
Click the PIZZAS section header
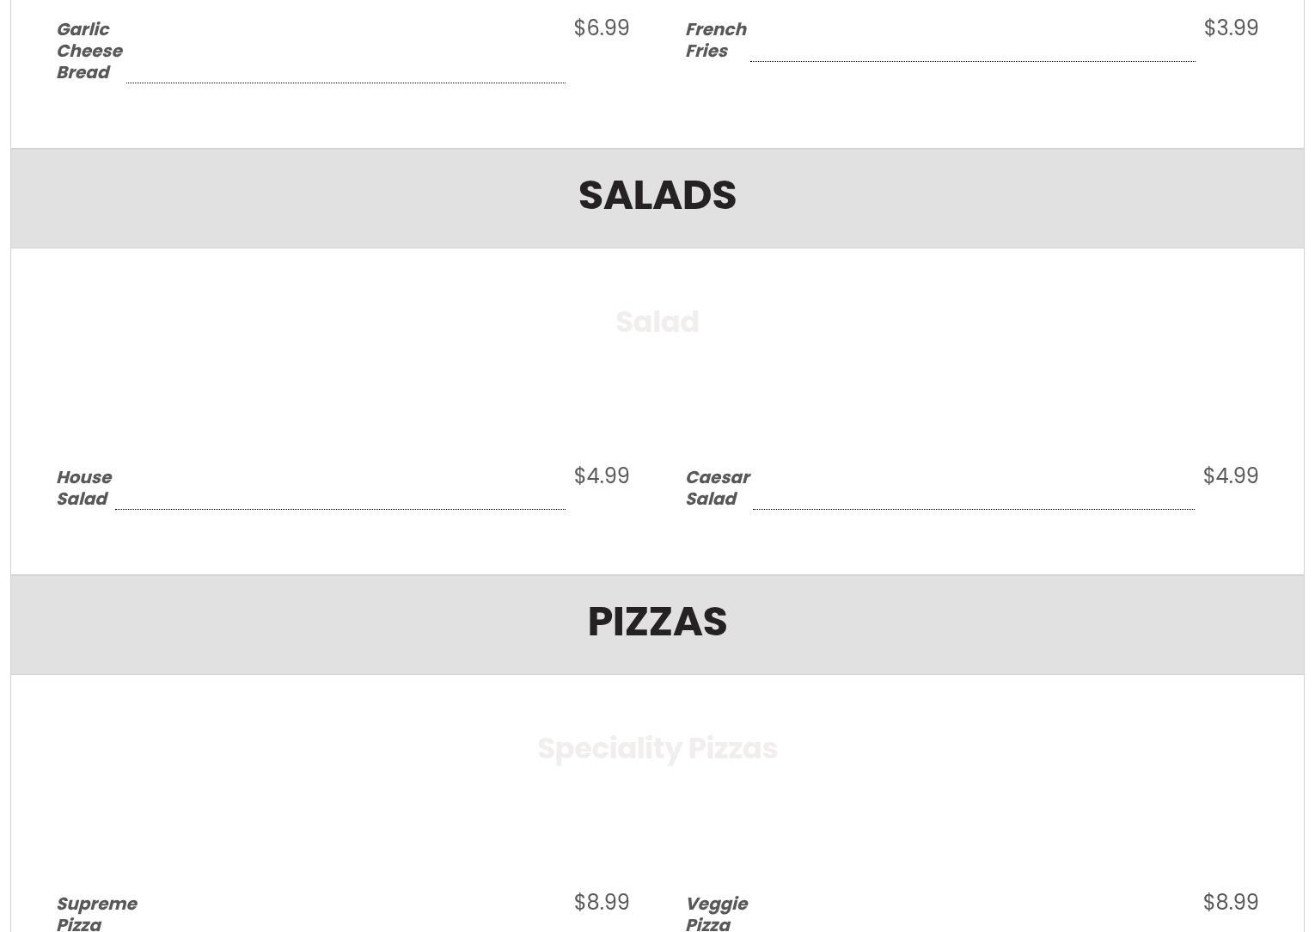[657, 622]
